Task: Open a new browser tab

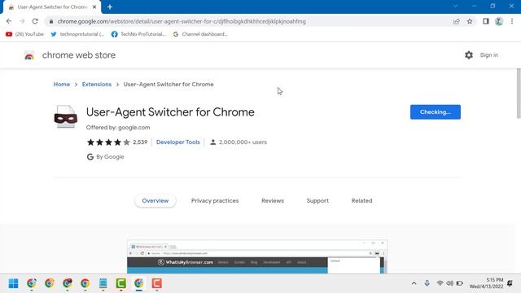Action: pos(110,7)
